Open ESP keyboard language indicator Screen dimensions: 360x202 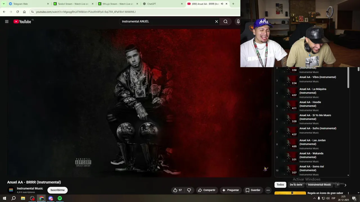point(334,198)
